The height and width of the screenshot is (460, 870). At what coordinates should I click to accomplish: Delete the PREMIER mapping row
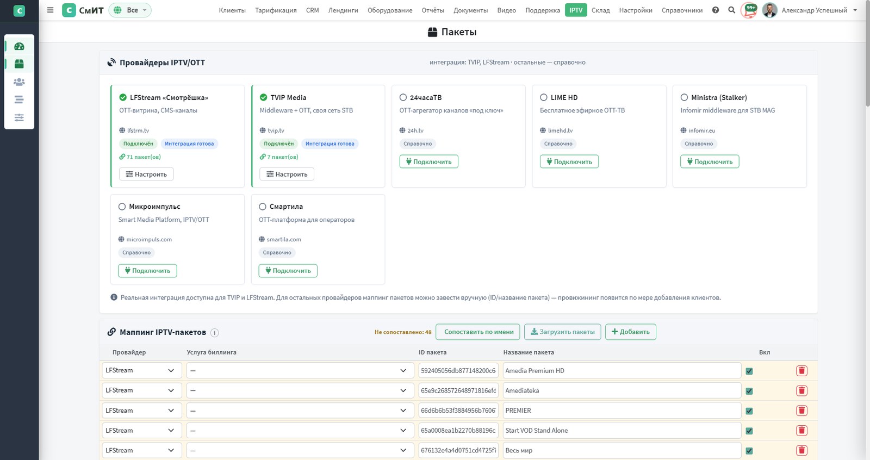tap(801, 411)
